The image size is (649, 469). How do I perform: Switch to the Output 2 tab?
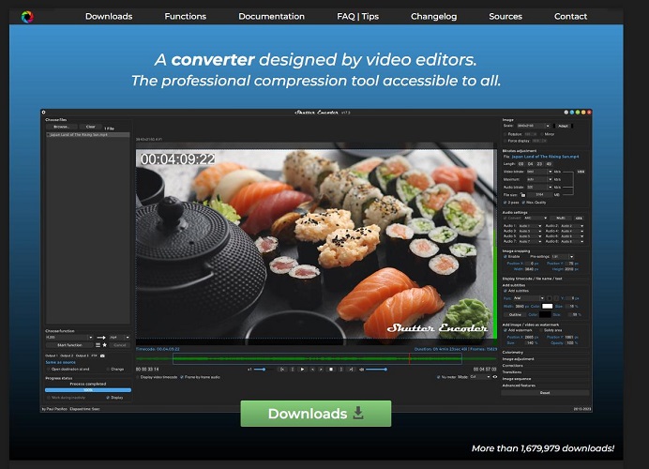pos(67,356)
